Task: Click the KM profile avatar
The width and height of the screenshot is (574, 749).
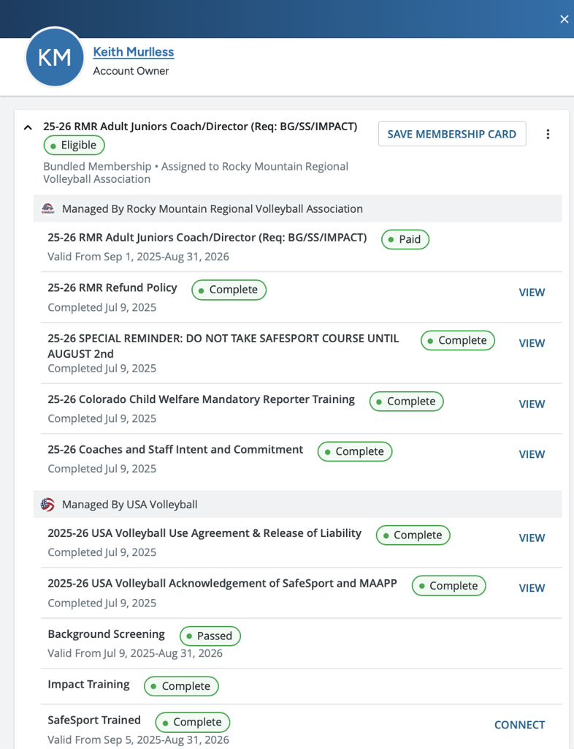Action: pyautogui.click(x=55, y=58)
